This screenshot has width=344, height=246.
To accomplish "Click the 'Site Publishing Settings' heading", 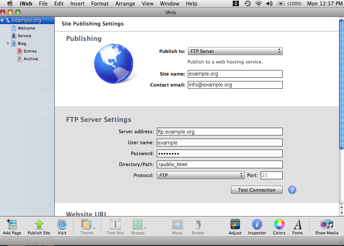I will click(93, 24).
